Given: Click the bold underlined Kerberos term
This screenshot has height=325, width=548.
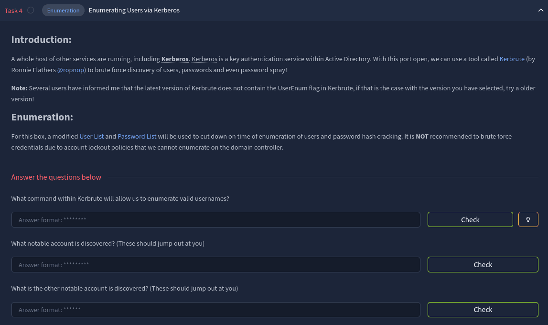Looking at the screenshot, I should 175,59.
